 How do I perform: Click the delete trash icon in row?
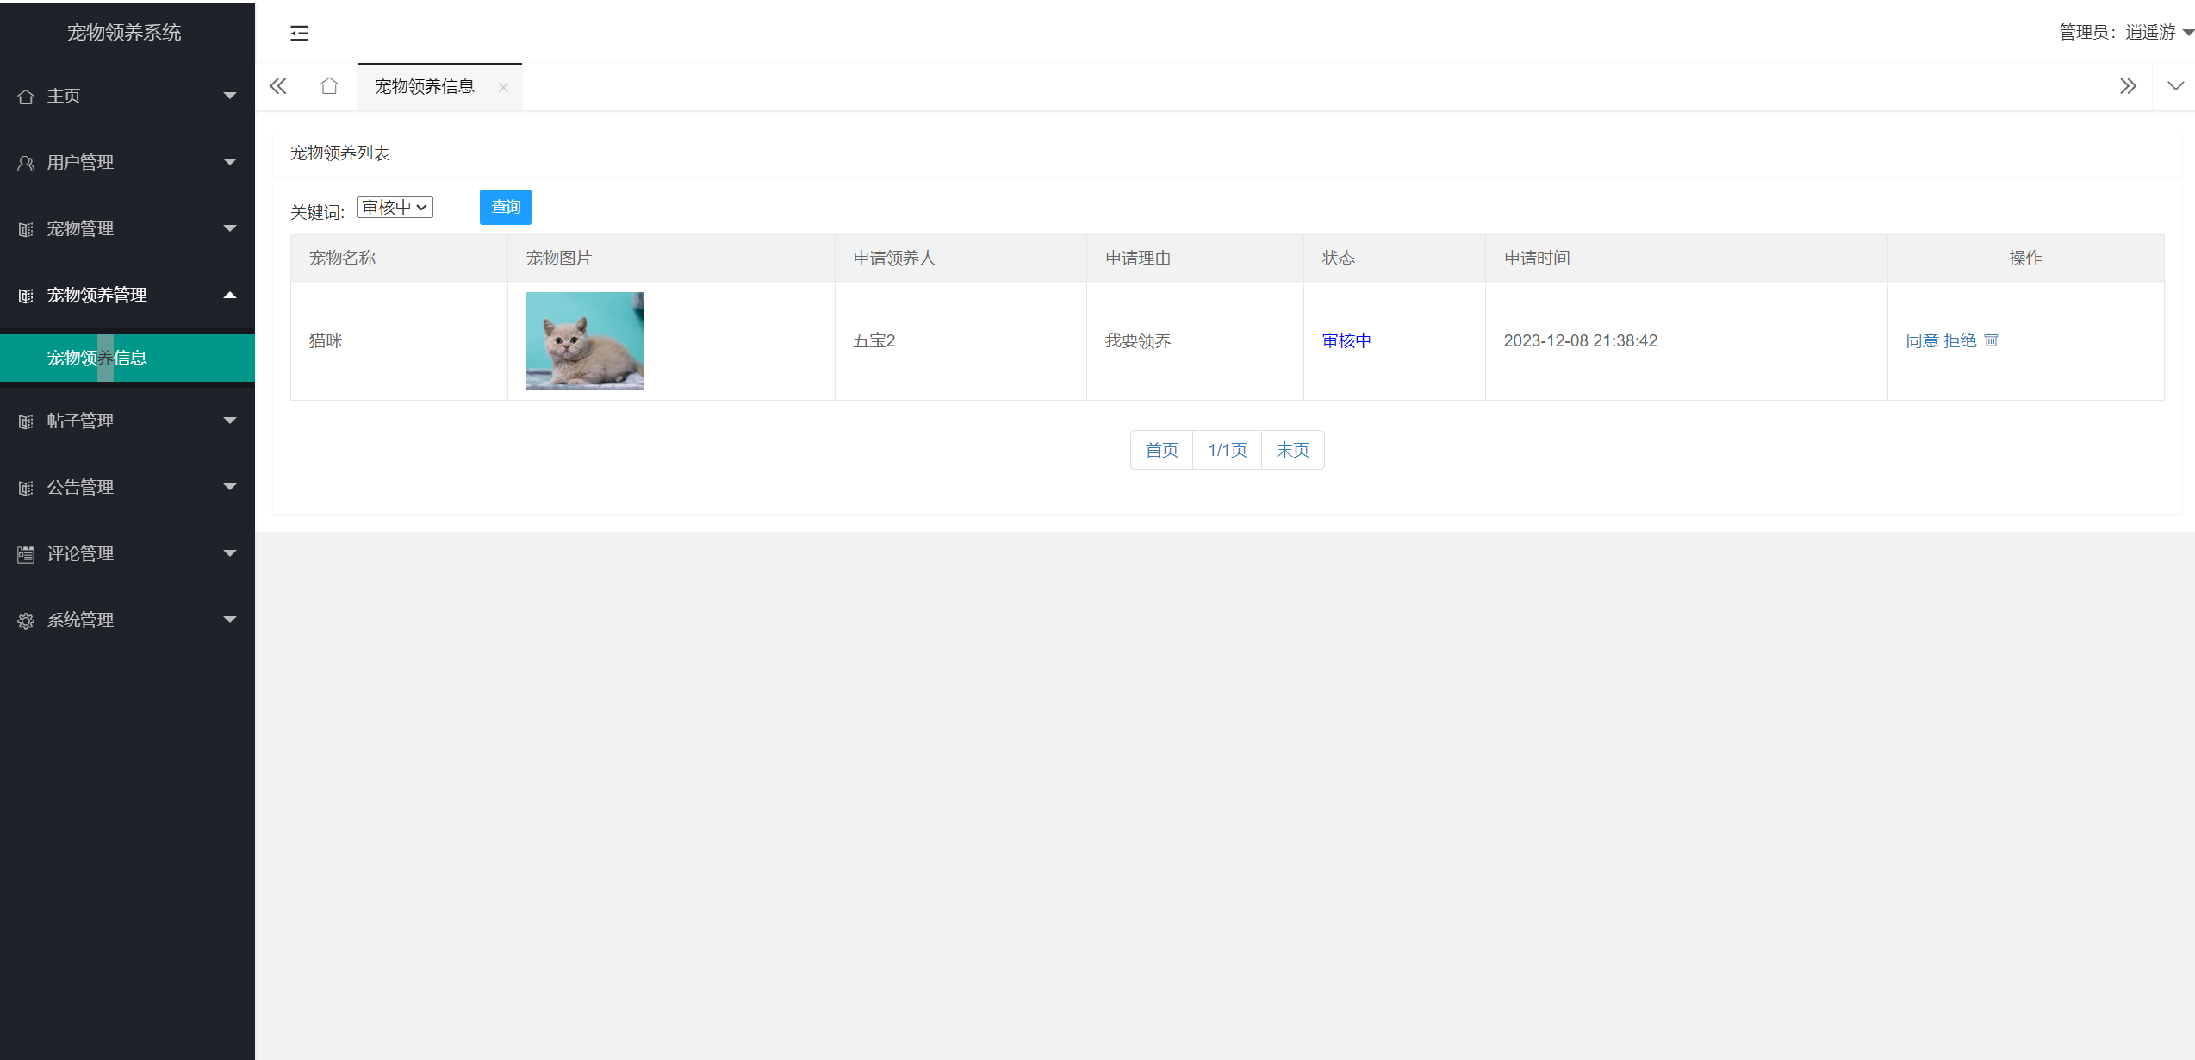(x=1991, y=340)
